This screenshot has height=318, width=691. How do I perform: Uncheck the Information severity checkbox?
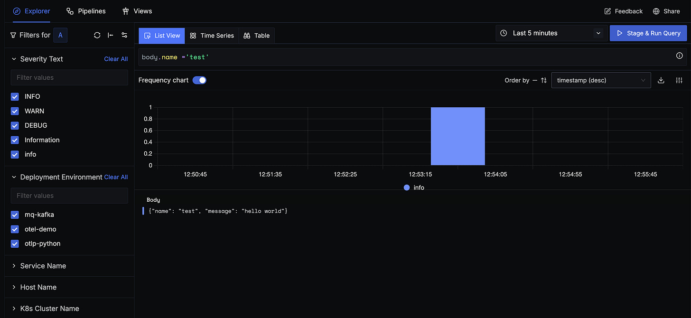click(x=15, y=140)
